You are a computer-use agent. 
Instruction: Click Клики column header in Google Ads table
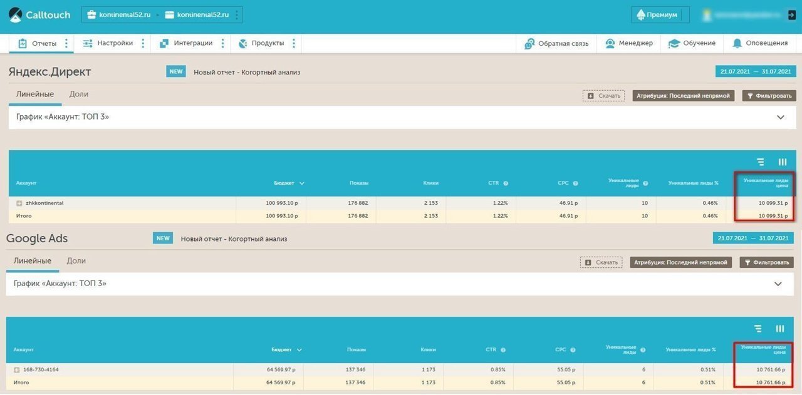click(428, 349)
